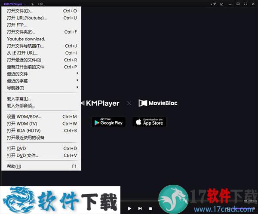Open the KMPlayer logo menu
Viewport: 258px width, 214px height.
point(14,4)
